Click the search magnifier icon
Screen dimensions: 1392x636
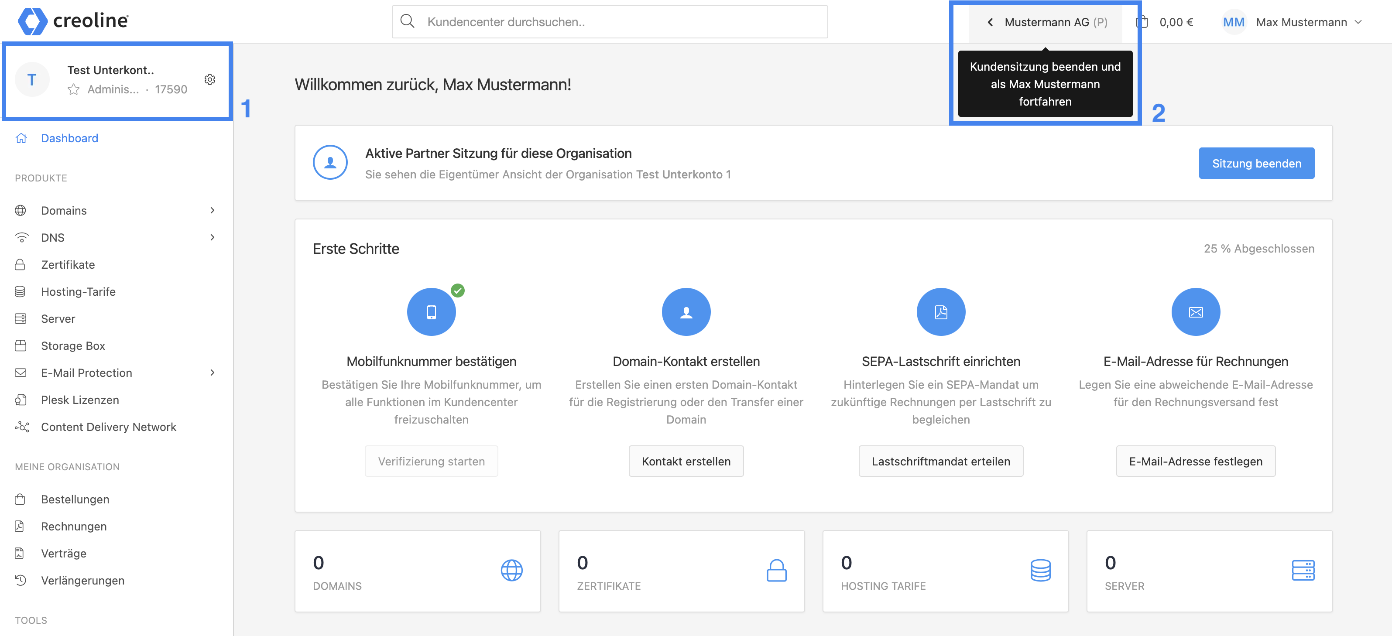pos(408,22)
